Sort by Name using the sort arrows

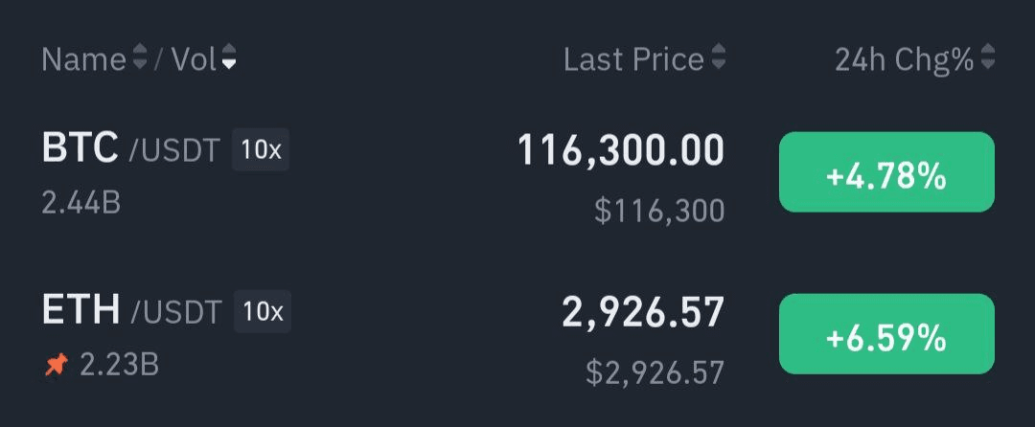click(139, 57)
